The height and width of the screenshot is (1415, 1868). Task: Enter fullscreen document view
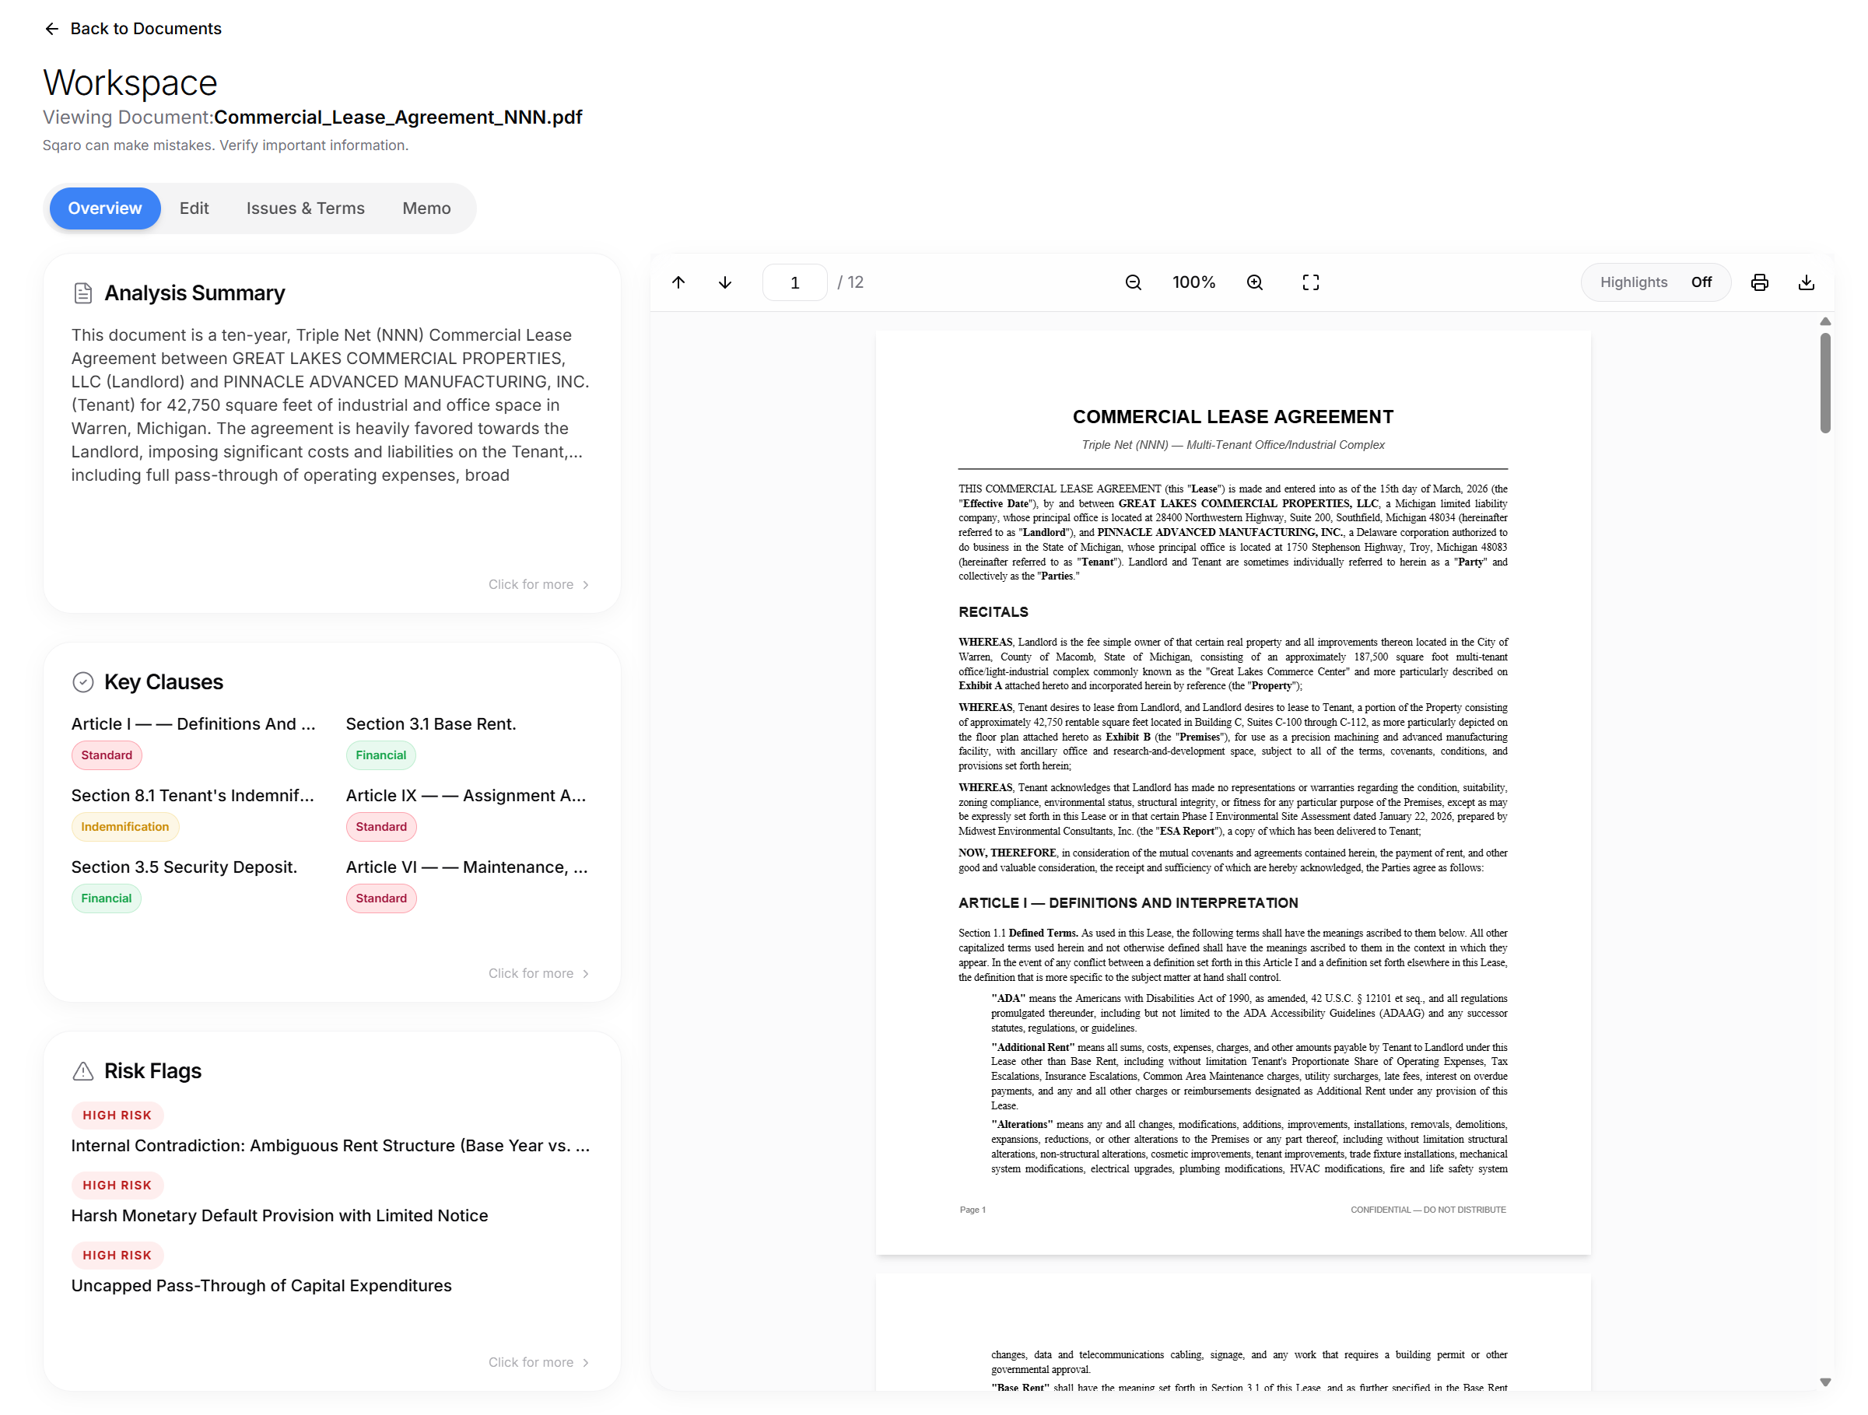tap(1310, 282)
